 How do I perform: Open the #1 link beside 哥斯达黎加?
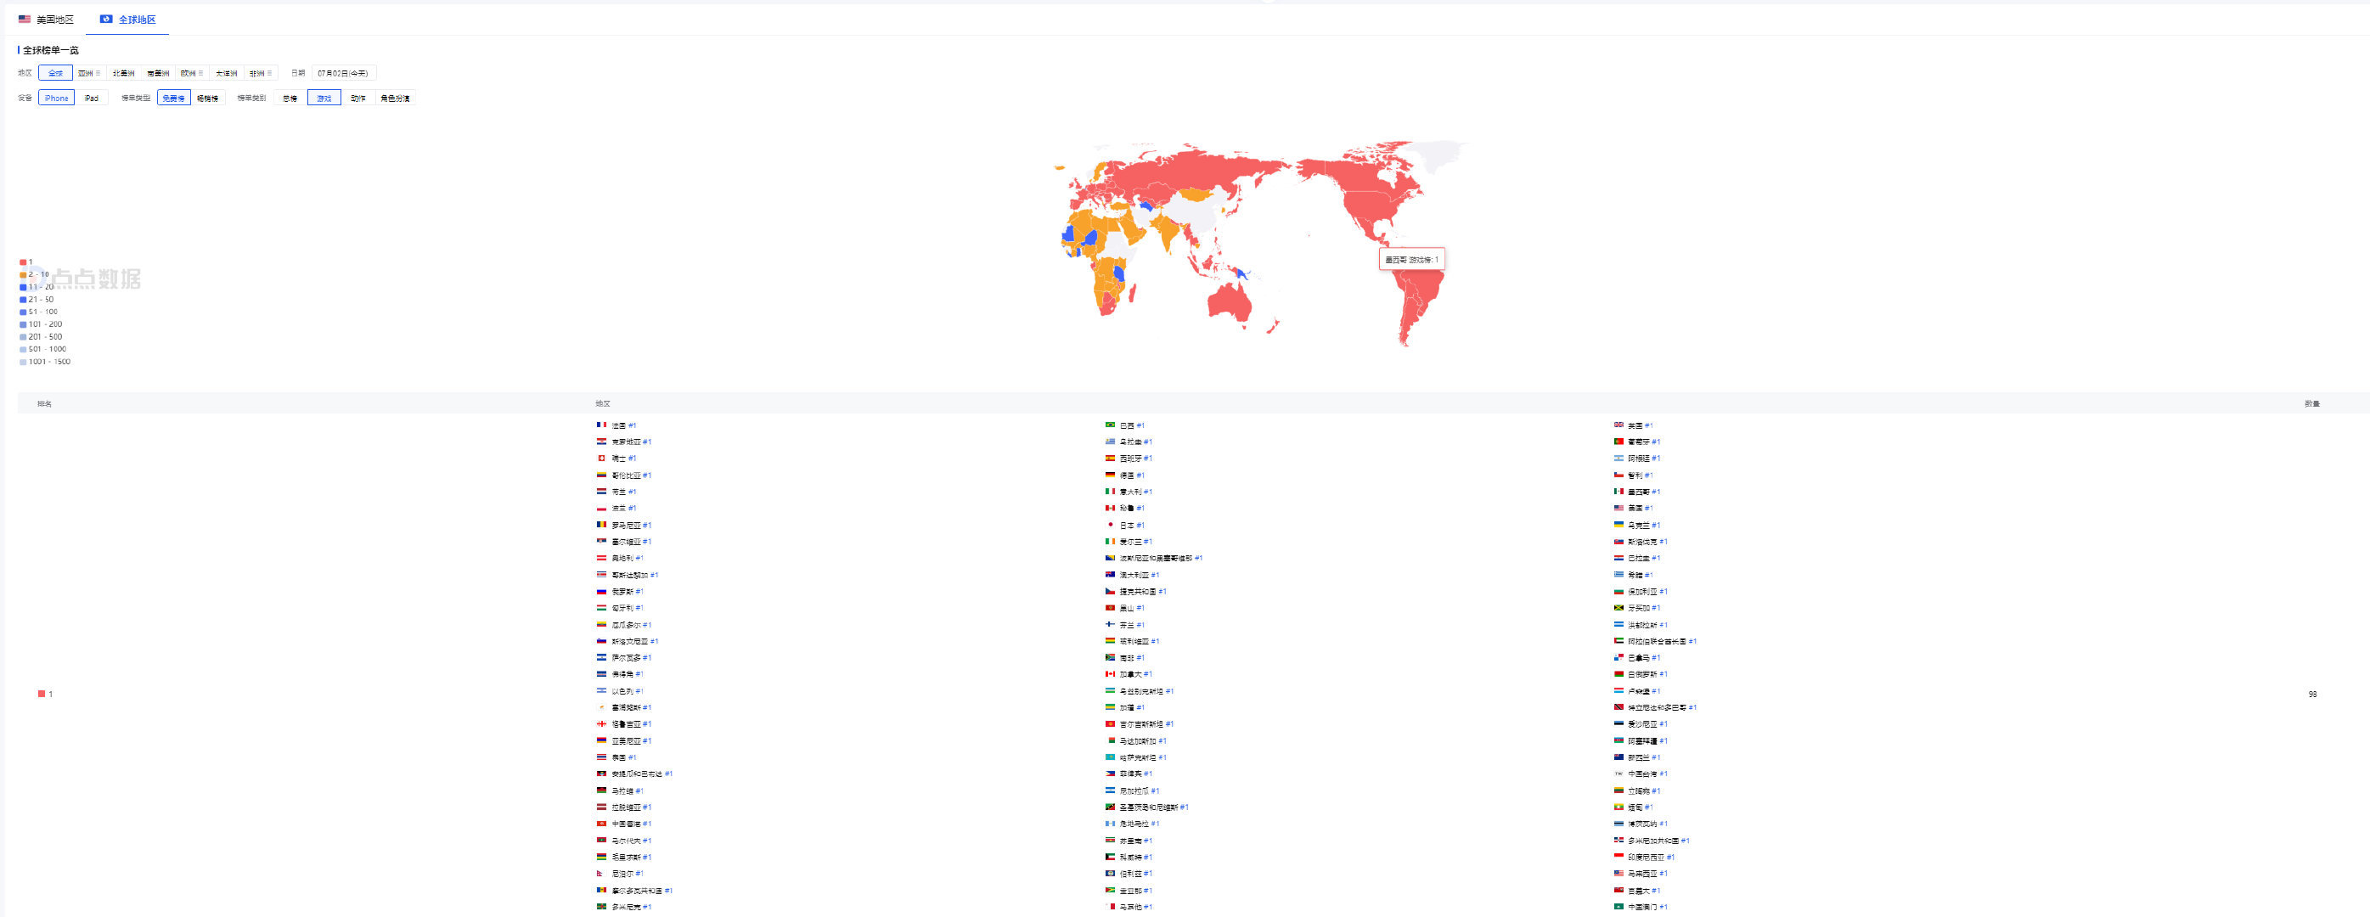[654, 575]
